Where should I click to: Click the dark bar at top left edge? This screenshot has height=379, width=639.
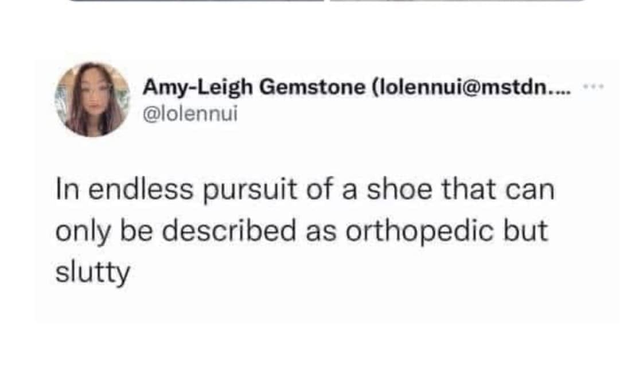[x=195, y=1]
